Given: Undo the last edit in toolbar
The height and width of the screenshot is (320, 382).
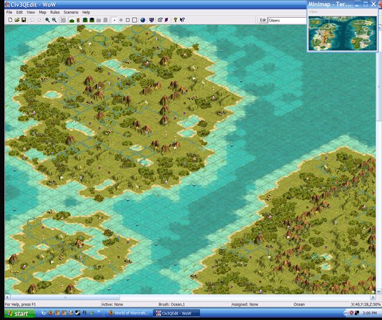Looking at the screenshot, I should point(32,20).
